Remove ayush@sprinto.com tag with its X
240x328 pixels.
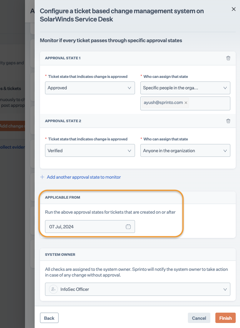pyautogui.click(x=186, y=103)
